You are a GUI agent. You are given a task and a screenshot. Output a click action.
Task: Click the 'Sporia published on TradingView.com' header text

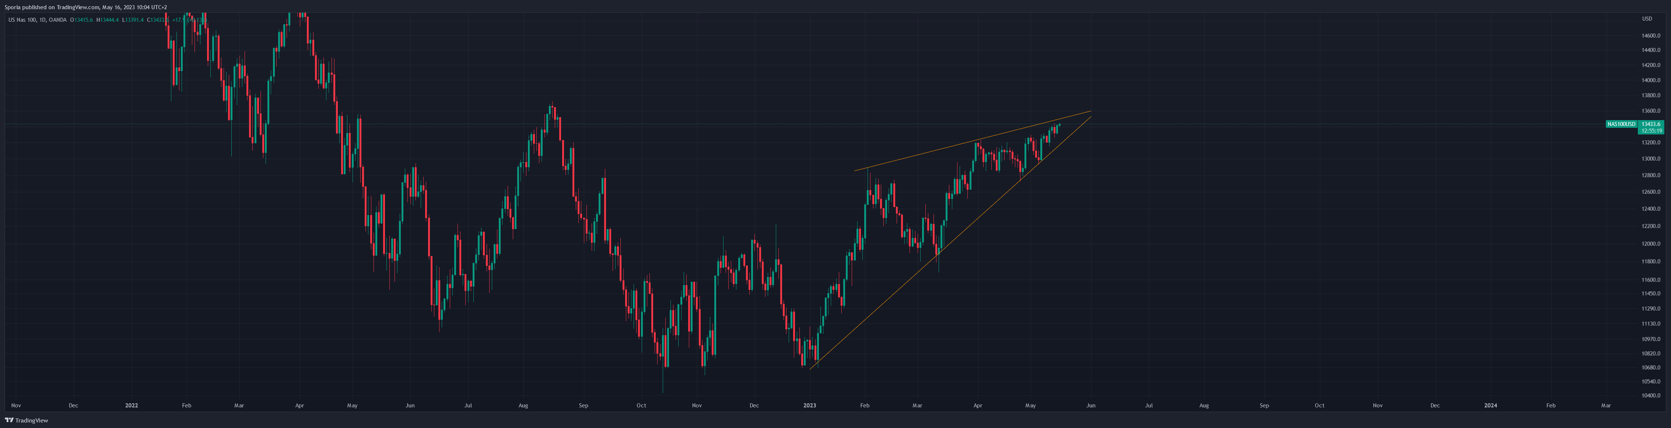coord(52,7)
